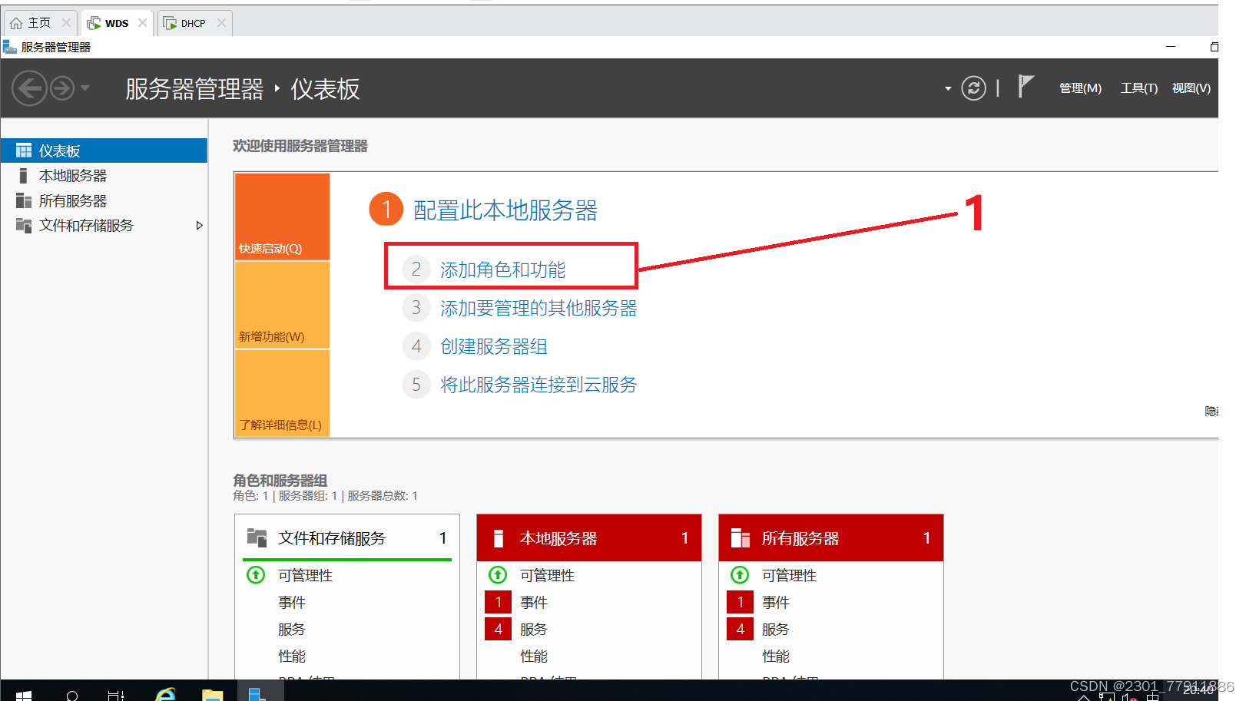Open 可管理性 in 本地服务器 tile
The image size is (1246, 701).
point(547,575)
